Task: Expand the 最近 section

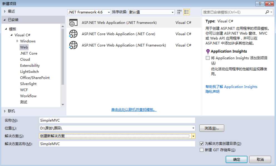Action: (x=5, y=11)
